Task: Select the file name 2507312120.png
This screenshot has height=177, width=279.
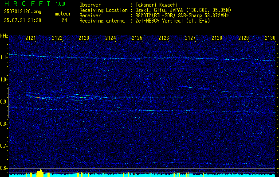Action: (x=23, y=12)
